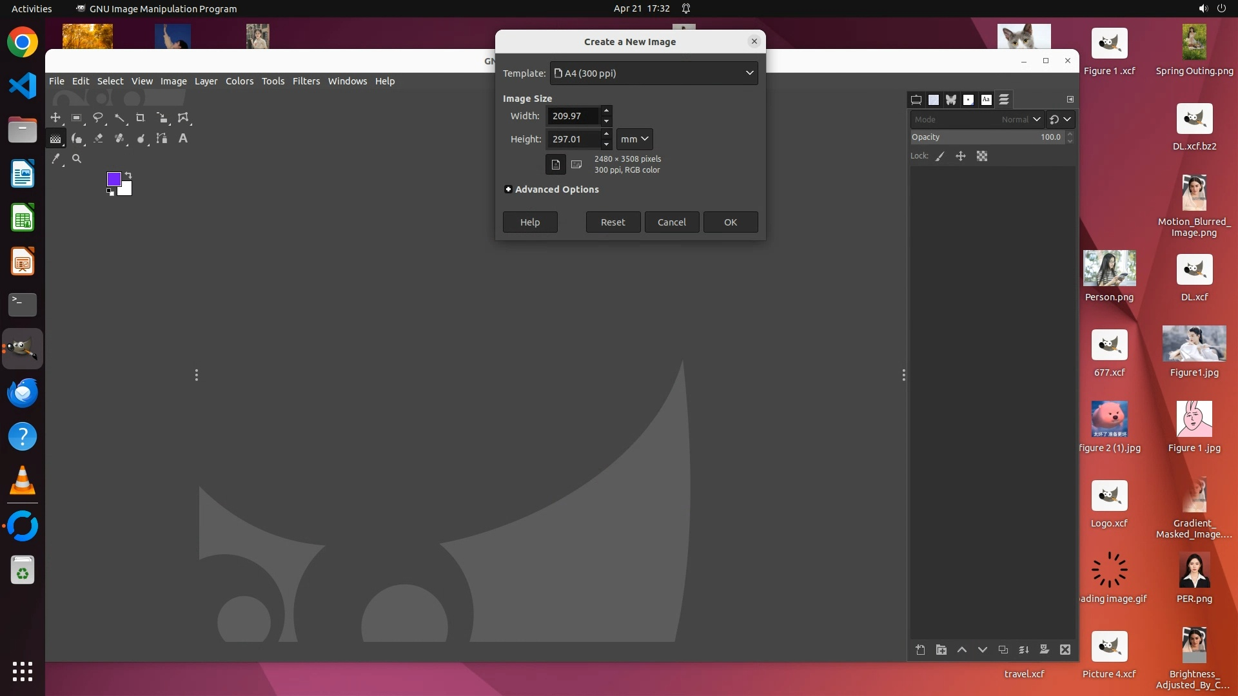
Task: Select the Eraser tool
Action: coord(98,139)
